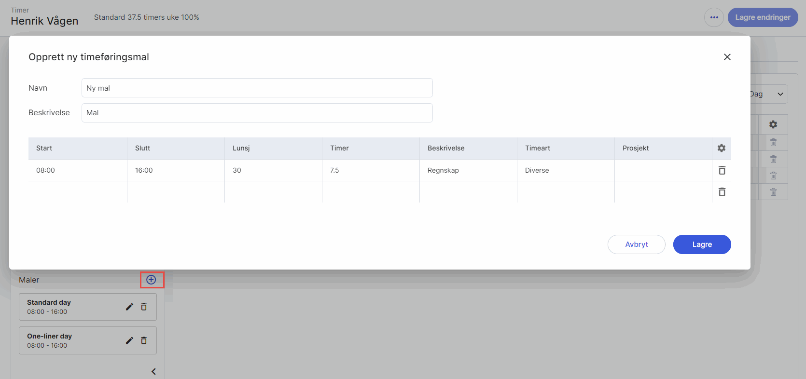Image resolution: width=806 pixels, height=379 pixels.
Task: Open the Dag view dropdown
Action: pos(769,94)
